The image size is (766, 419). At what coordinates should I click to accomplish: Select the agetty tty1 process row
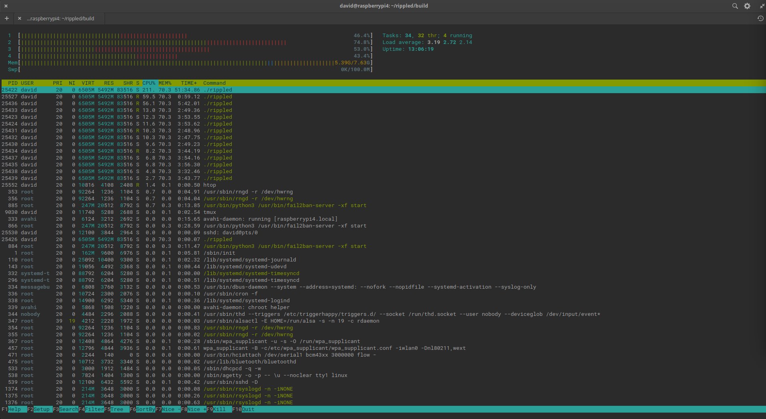[383, 375]
